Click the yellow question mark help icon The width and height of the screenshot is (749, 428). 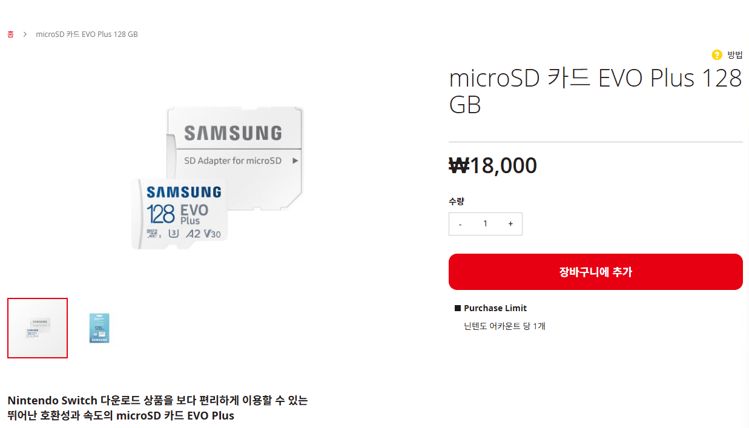point(717,54)
